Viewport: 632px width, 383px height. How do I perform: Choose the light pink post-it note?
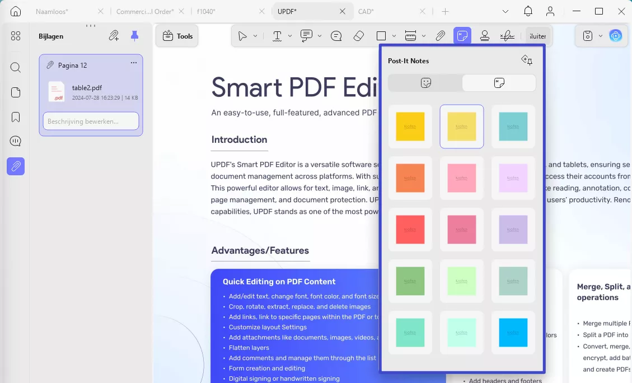(x=462, y=178)
